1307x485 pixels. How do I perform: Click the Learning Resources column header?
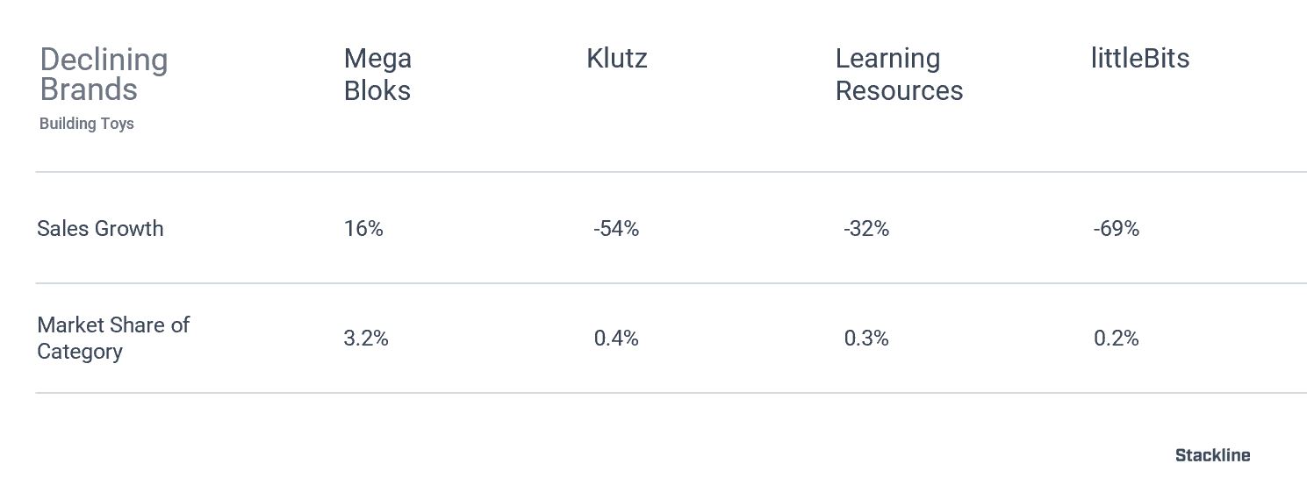[x=899, y=75]
